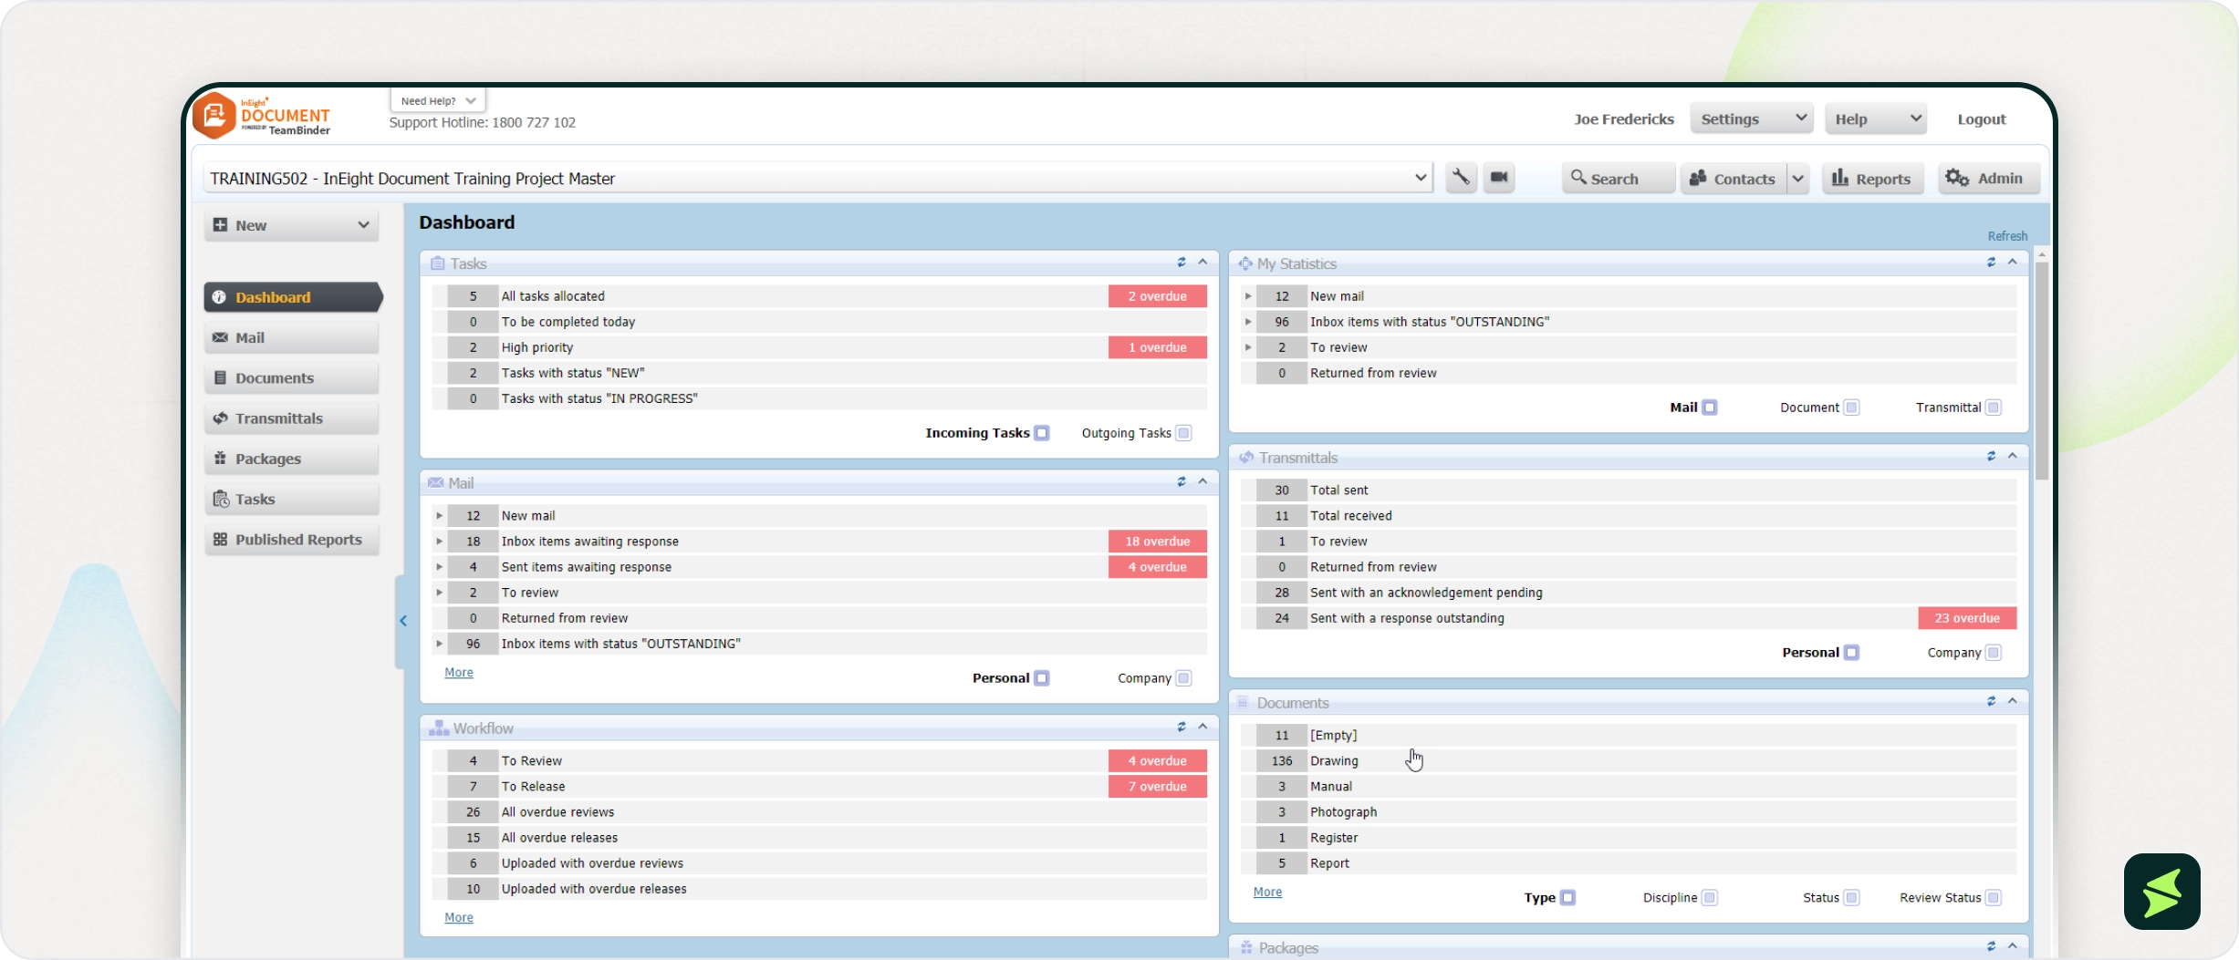Select Outgoing Tasks option
Viewport: 2239px width, 960px height.
[x=1183, y=433]
